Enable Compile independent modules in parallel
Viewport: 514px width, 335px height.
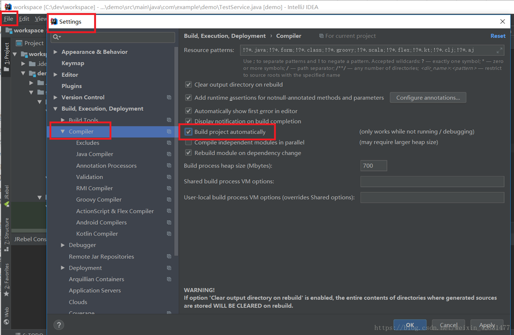click(188, 142)
